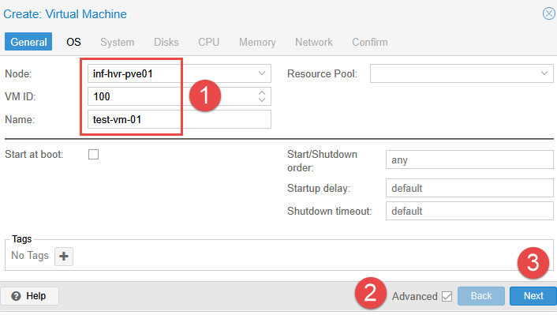Switch to the Memory tab
Image resolution: width=557 pixels, height=315 pixels.
(x=257, y=42)
